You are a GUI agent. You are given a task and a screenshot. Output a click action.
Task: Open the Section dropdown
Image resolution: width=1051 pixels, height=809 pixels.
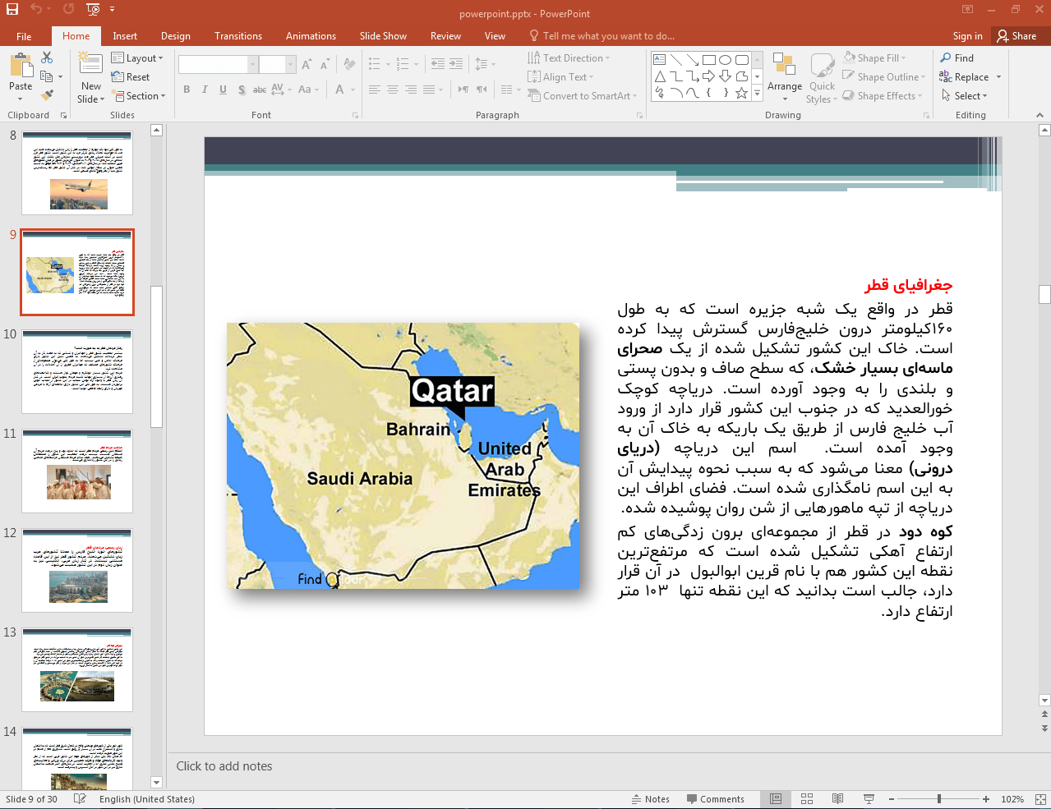(140, 96)
